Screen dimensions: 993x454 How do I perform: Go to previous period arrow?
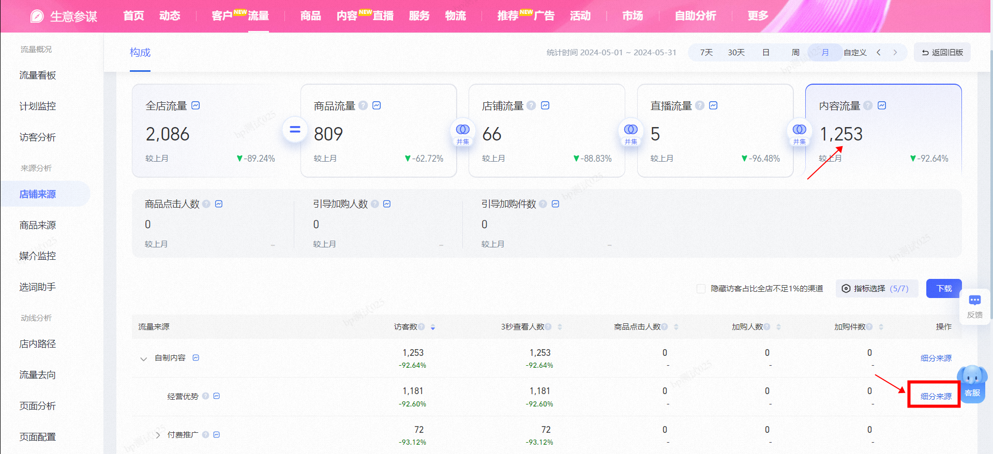(x=878, y=53)
